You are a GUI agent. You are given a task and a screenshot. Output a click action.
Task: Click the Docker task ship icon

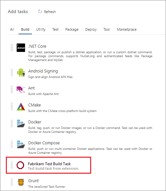[21, 123]
